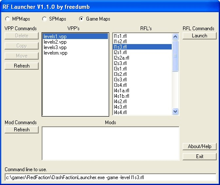This screenshot has width=220, height=185.
Task: Select levelsm.vpp in the VPP list
Action: coord(75,53)
